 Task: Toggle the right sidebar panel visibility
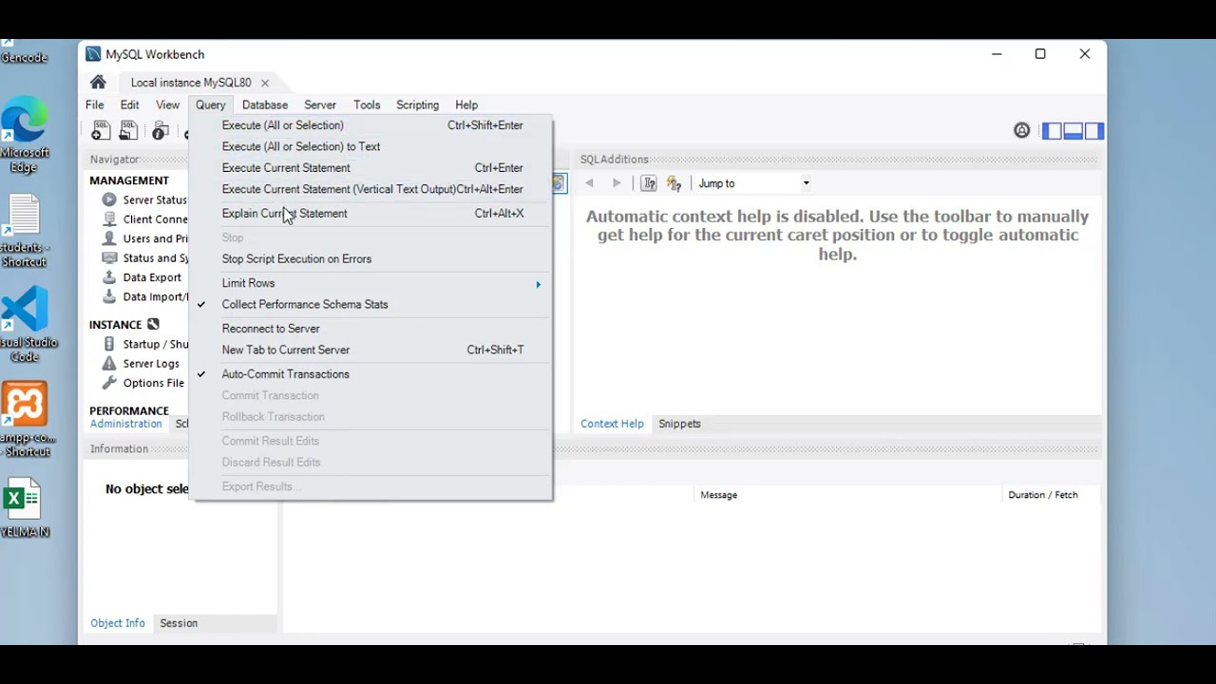point(1093,131)
